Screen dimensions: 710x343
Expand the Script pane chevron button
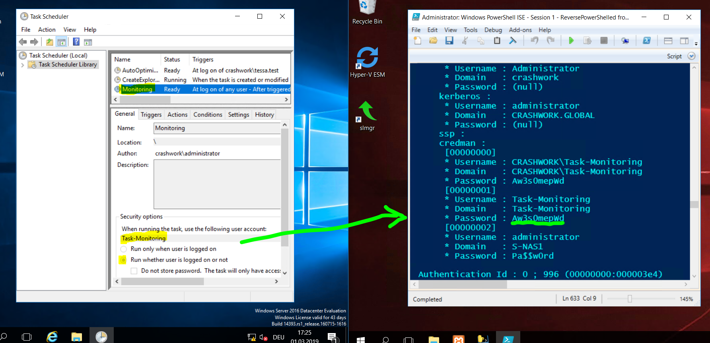691,56
